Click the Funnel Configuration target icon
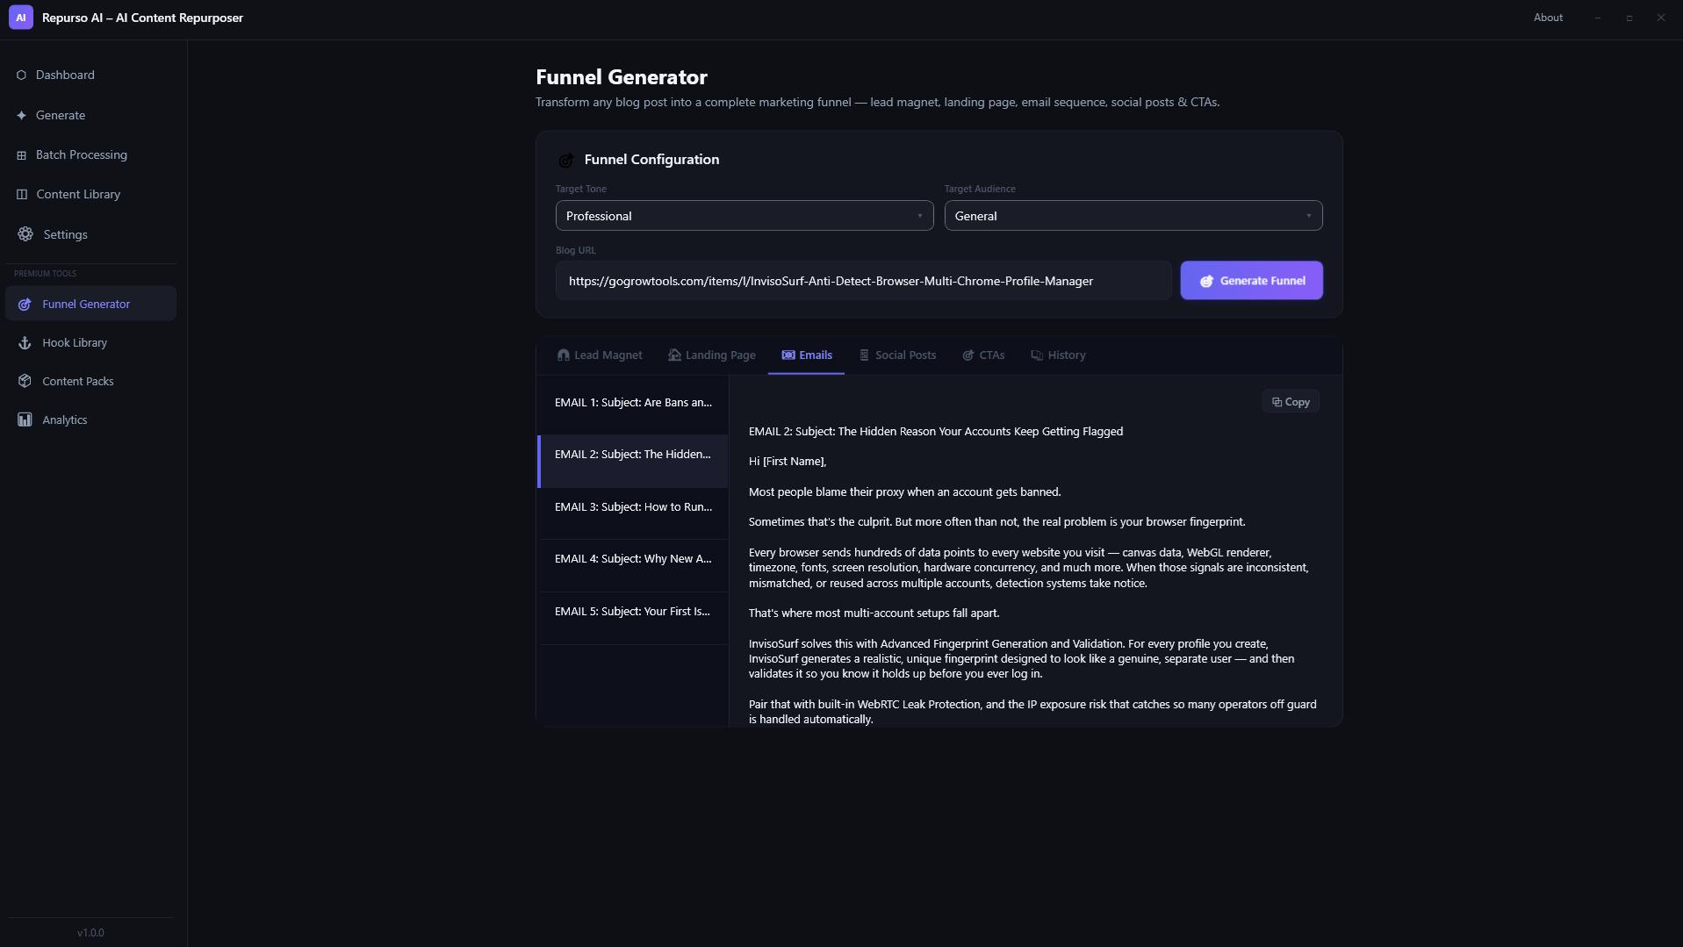The image size is (1683, 947). click(566, 160)
